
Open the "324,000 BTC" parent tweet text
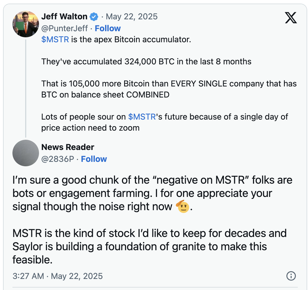click(146, 62)
